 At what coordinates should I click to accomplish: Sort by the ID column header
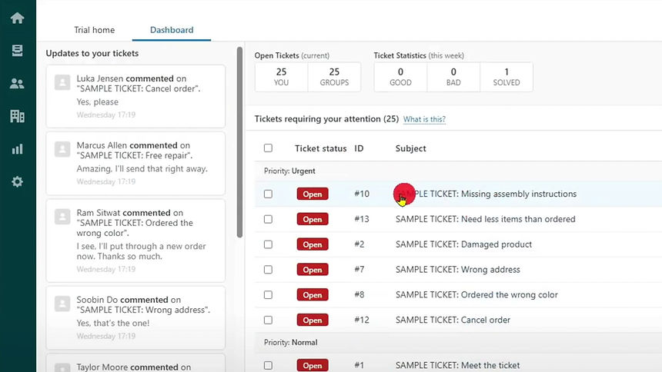coord(359,148)
